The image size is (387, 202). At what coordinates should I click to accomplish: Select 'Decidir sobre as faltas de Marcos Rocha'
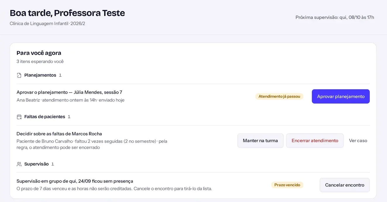[x=59, y=134]
